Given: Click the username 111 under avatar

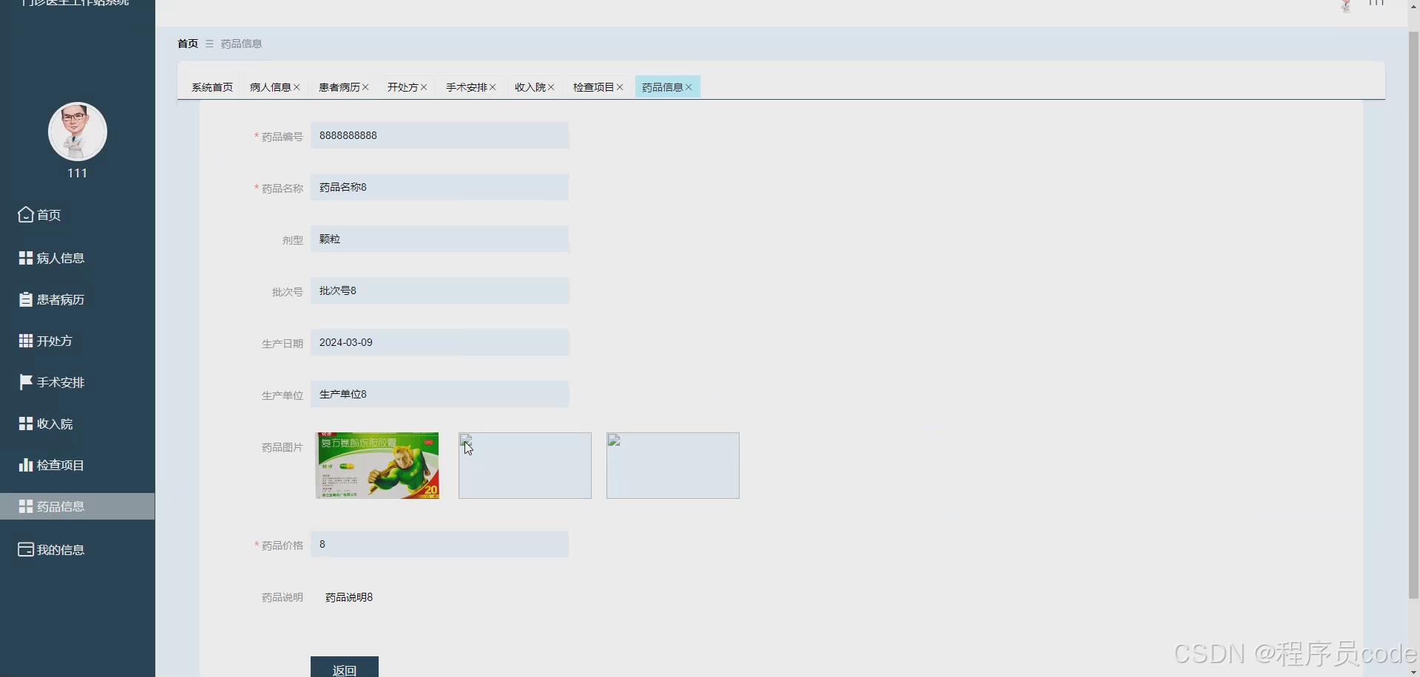Looking at the screenshot, I should [x=78, y=173].
